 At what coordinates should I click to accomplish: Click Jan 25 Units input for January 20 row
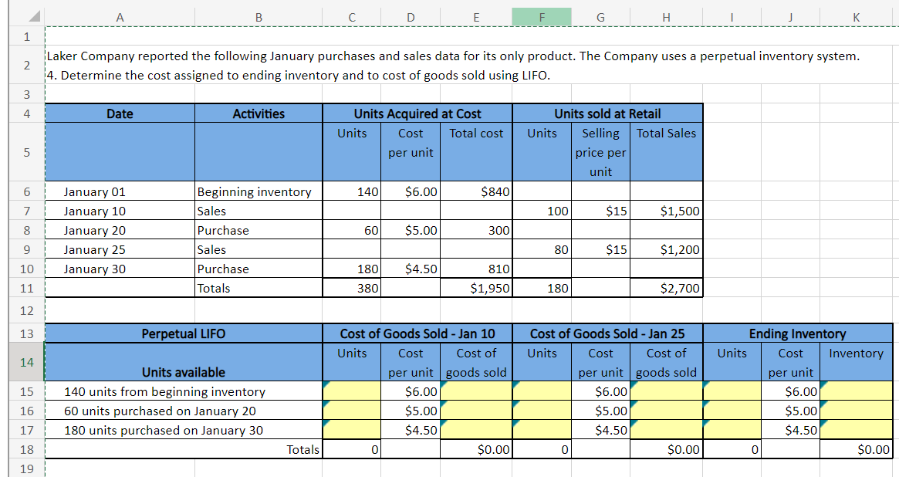542,411
